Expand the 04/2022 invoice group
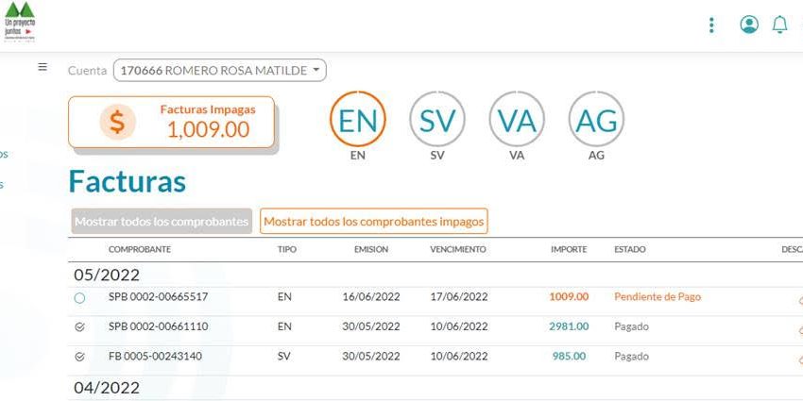 (x=107, y=387)
